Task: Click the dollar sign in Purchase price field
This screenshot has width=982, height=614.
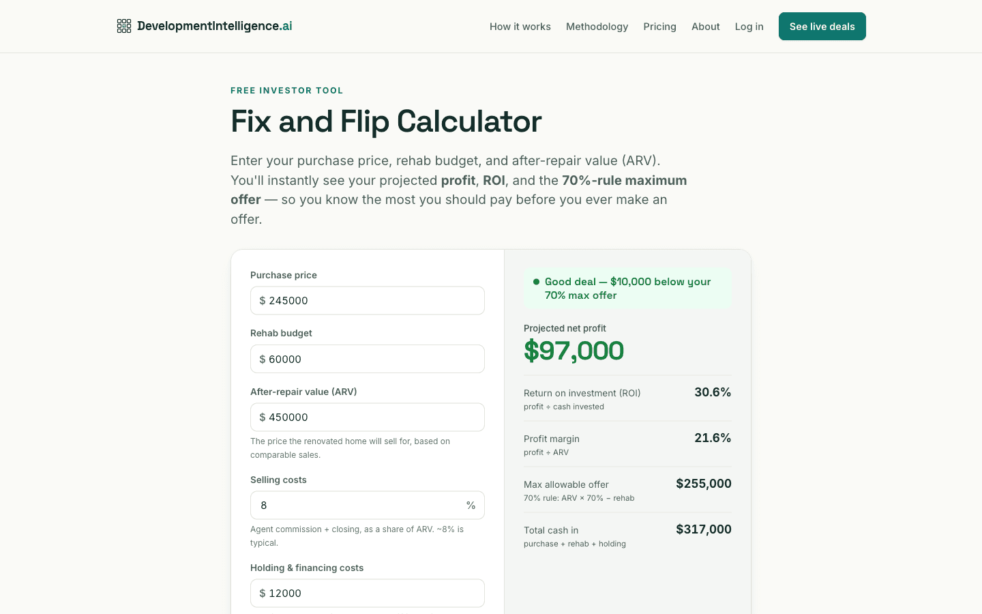Action: [x=263, y=301]
